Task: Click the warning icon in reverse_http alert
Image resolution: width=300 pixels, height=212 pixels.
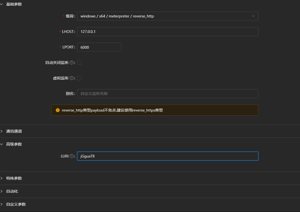Action: point(58,110)
